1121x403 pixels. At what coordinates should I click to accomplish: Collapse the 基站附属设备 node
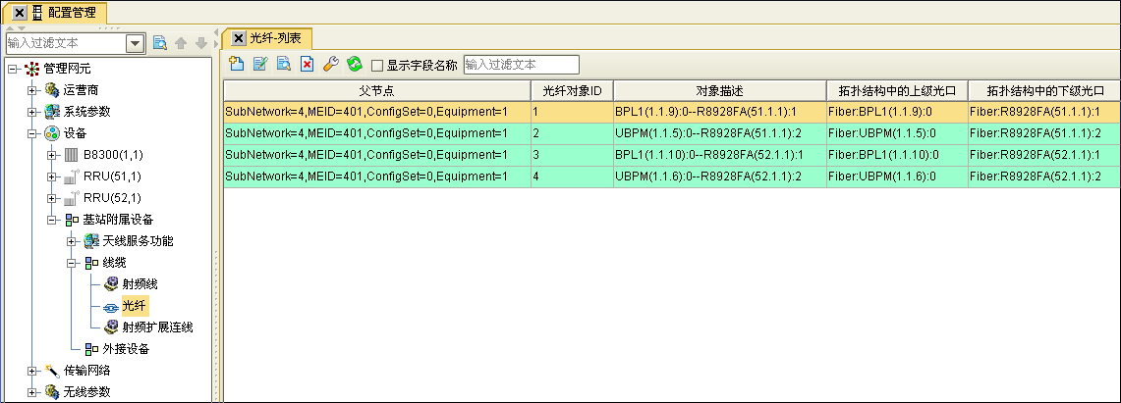click(51, 220)
